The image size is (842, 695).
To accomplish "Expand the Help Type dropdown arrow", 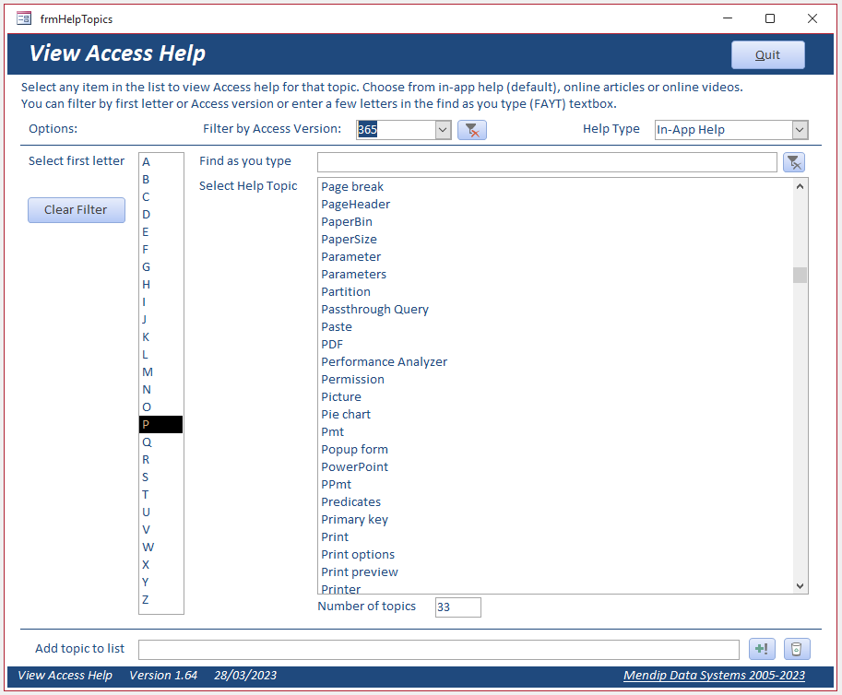I will point(800,130).
